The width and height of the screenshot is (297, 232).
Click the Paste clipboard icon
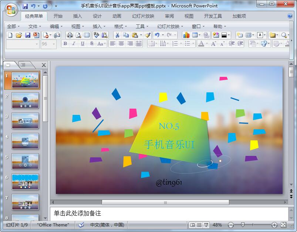135,35
